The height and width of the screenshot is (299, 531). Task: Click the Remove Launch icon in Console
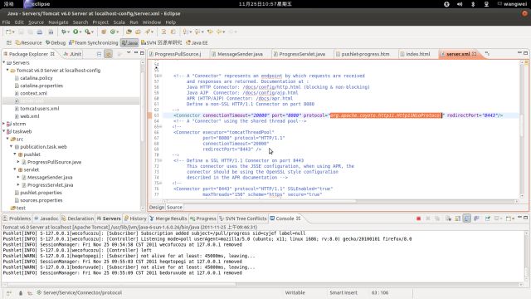click(x=428, y=218)
